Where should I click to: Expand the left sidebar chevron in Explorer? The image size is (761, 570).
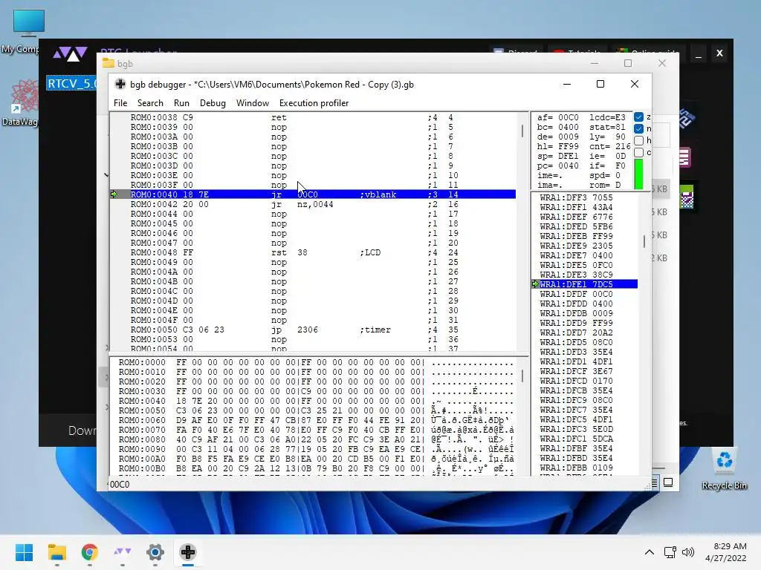point(106,174)
